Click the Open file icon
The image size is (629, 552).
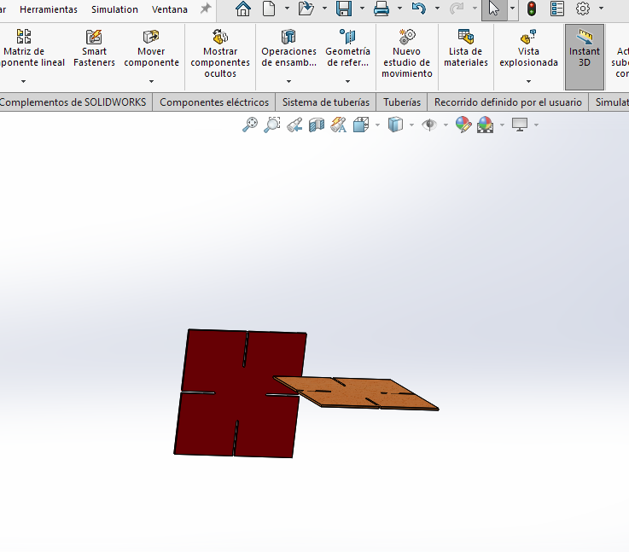(306, 9)
